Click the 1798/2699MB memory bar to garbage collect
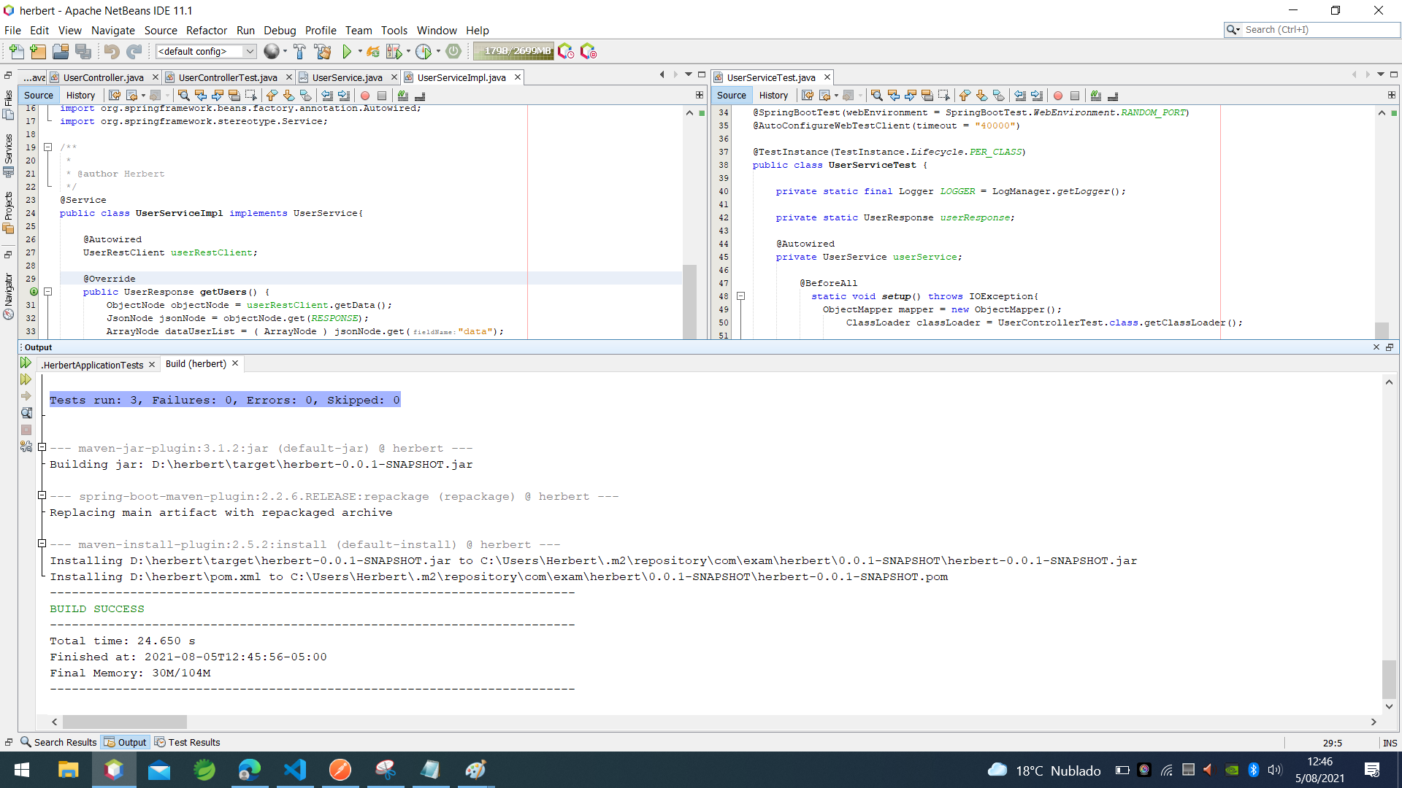Viewport: 1402px width, 788px height. coord(513,51)
